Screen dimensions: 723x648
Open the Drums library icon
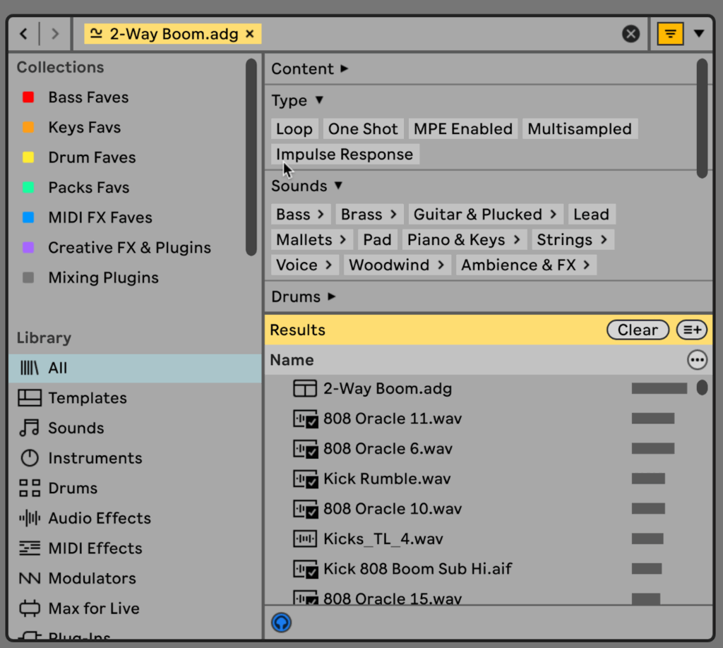[x=30, y=488]
